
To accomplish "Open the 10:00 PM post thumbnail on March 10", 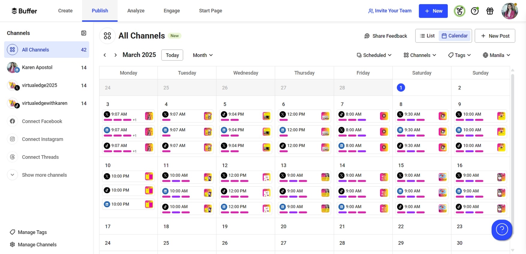I will (x=149, y=176).
